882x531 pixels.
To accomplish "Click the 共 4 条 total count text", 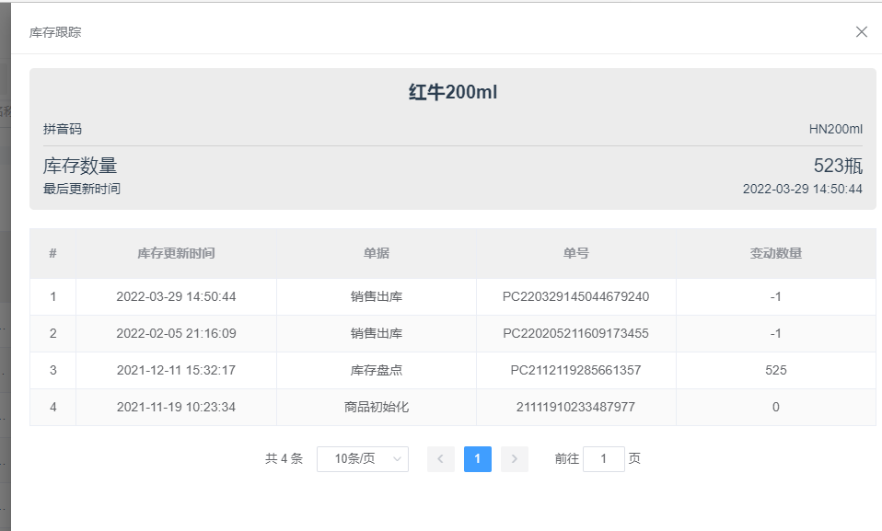I will [x=284, y=459].
